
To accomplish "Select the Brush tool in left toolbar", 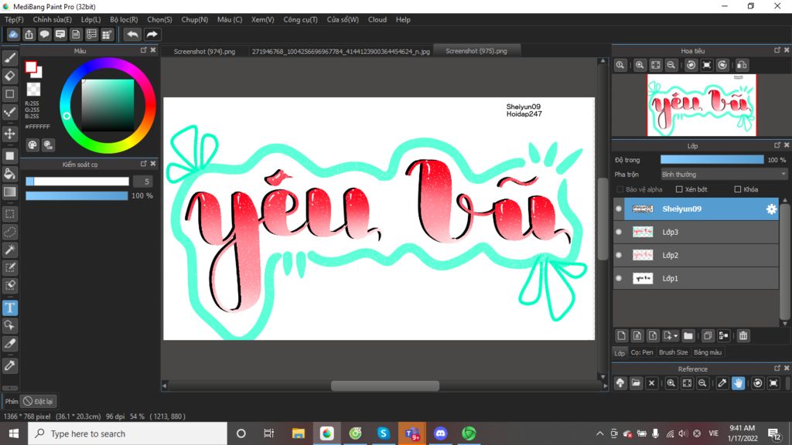I will point(9,59).
